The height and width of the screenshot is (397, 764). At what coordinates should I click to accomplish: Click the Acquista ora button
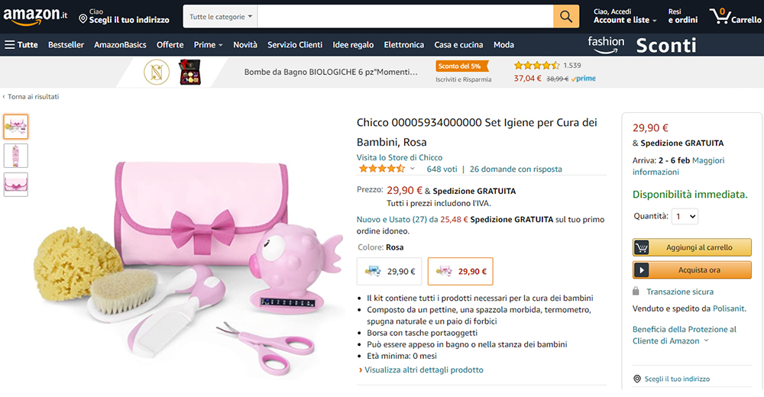pyautogui.click(x=692, y=270)
